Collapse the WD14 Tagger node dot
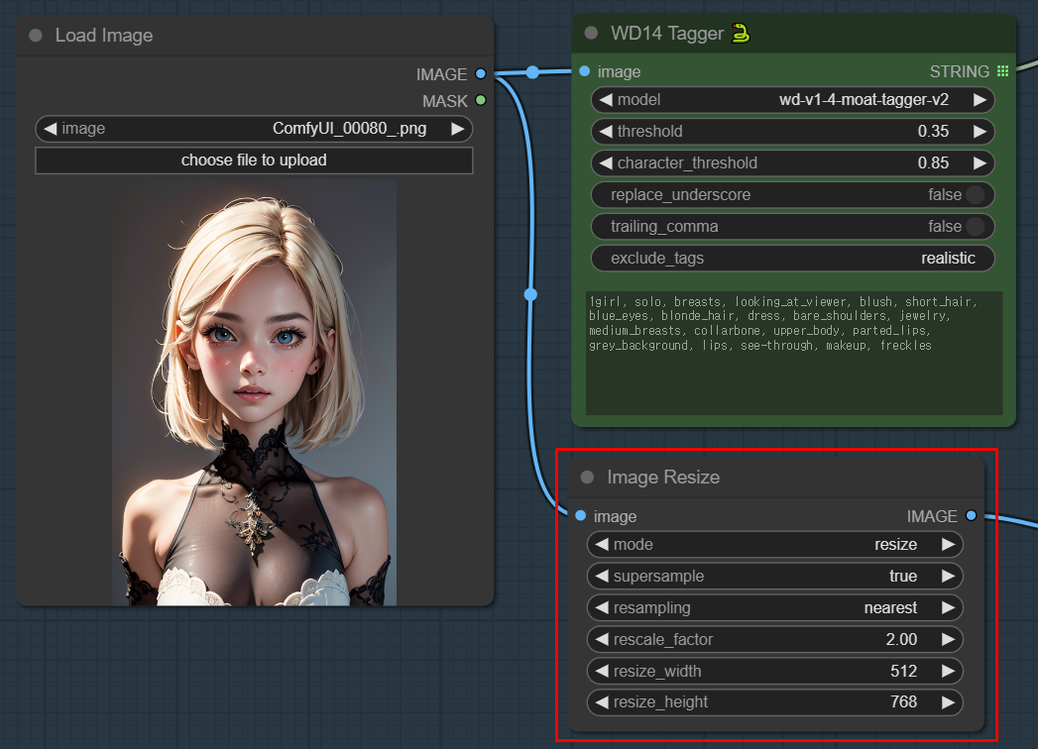Image resolution: width=1038 pixels, height=749 pixels. 592,33
